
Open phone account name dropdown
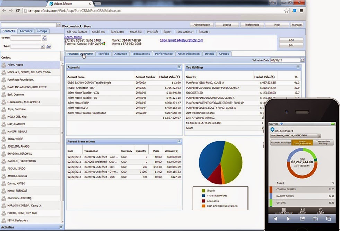pyautogui.click(x=319, y=136)
